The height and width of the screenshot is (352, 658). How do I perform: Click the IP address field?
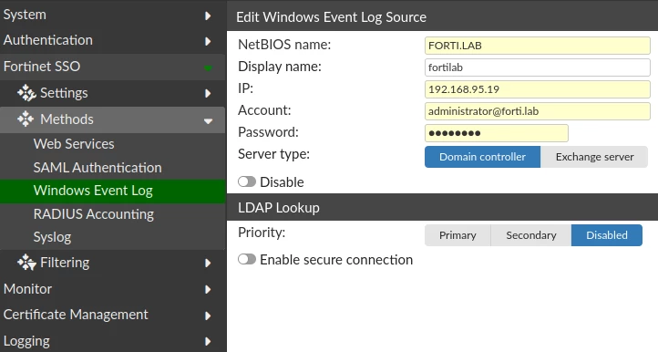tap(537, 89)
